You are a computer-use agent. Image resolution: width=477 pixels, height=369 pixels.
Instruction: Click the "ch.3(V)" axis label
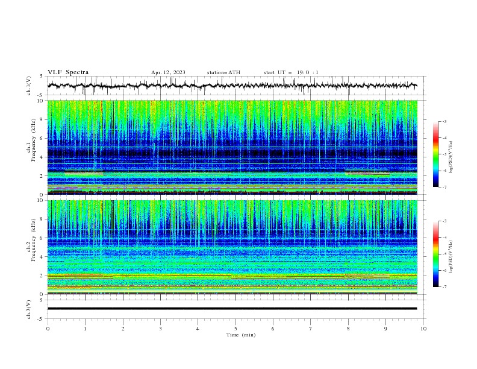pyautogui.click(x=29, y=309)
